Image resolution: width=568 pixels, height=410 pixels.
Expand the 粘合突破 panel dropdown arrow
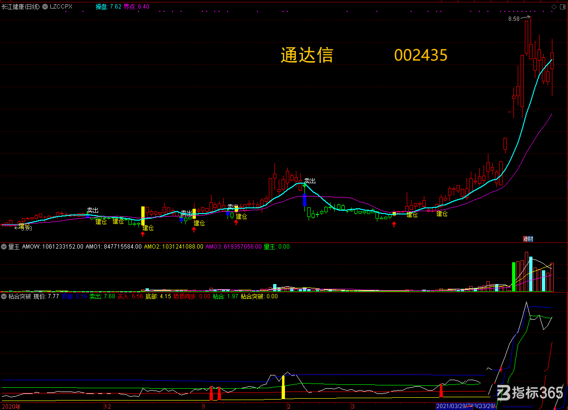pyautogui.click(x=4, y=296)
